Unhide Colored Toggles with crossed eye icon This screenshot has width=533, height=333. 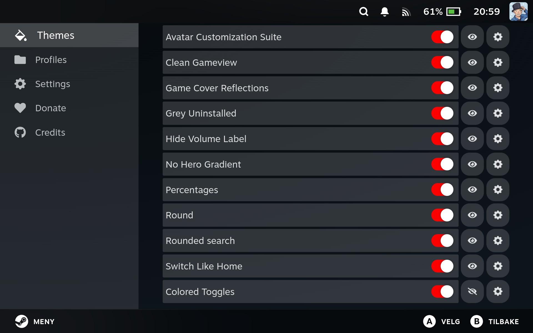pos(472,291)
